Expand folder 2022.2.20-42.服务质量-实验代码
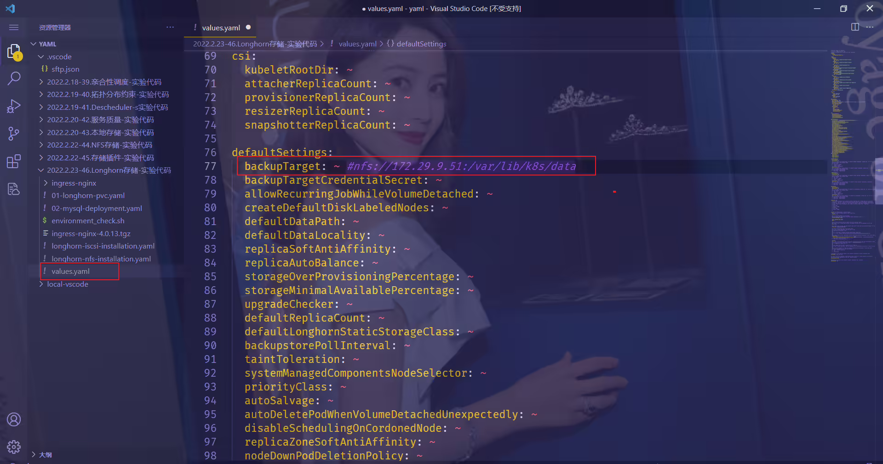Image resolution: width=883 pixels, height=464 pixels. coord(100,119)
